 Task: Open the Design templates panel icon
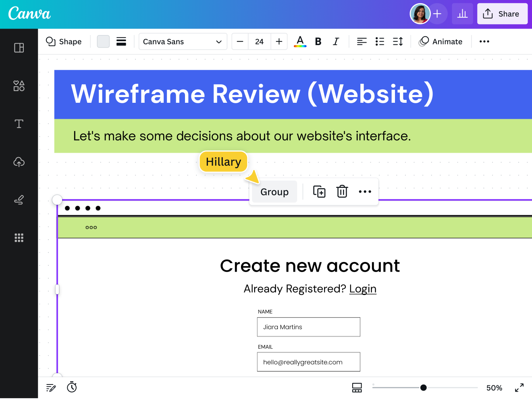click(19, 48)
